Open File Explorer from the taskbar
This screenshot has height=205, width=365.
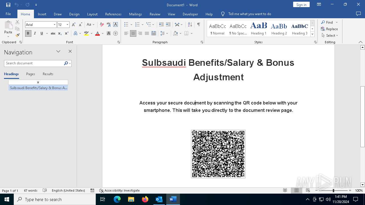pos(131,199)
